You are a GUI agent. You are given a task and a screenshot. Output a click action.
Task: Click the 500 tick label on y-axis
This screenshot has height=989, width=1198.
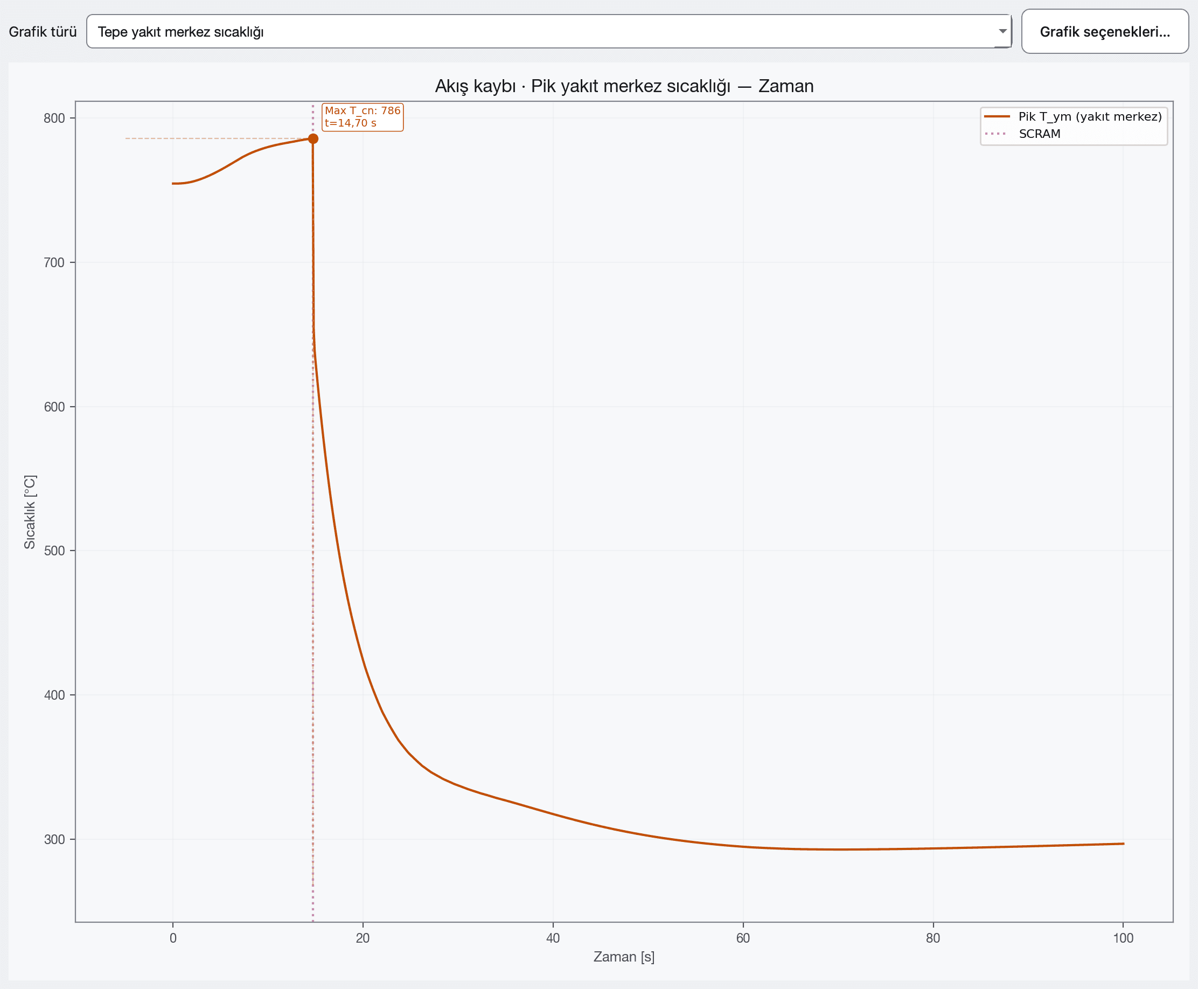54,551
